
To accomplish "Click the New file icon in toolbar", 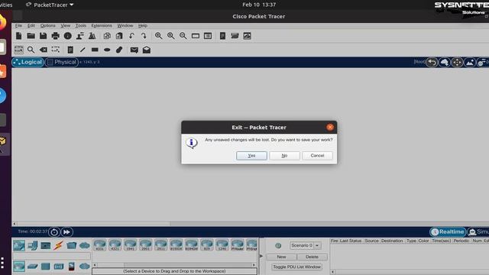I will (x=18, y=36).
